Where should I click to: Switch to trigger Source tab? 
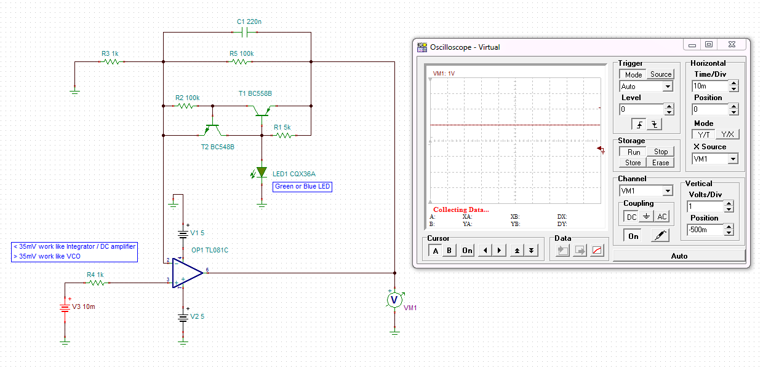[661, 74]
